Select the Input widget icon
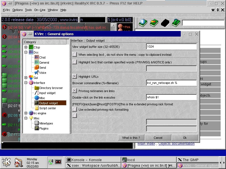Screen dimensions: 226x169 tap(37, 93)
